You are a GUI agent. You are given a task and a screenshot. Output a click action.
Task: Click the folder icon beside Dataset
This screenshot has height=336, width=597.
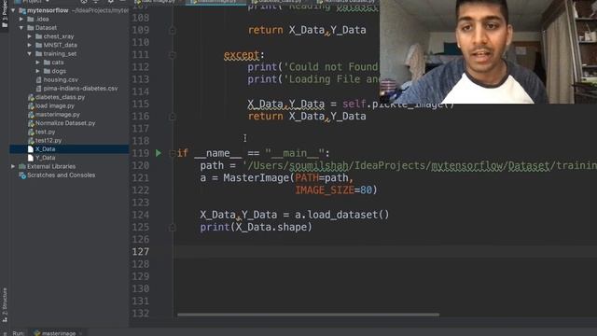point(31,28)
